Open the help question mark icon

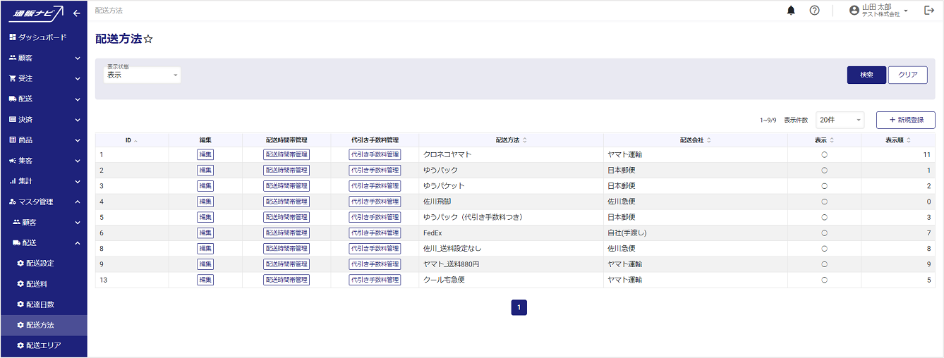tap(814, 11)
